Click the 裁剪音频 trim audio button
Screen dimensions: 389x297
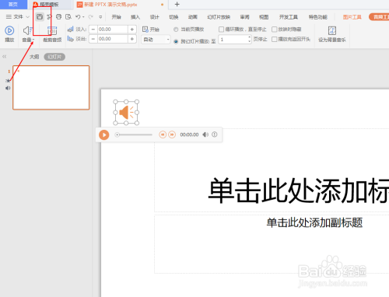pyautogui.click(x=52, y=34)
